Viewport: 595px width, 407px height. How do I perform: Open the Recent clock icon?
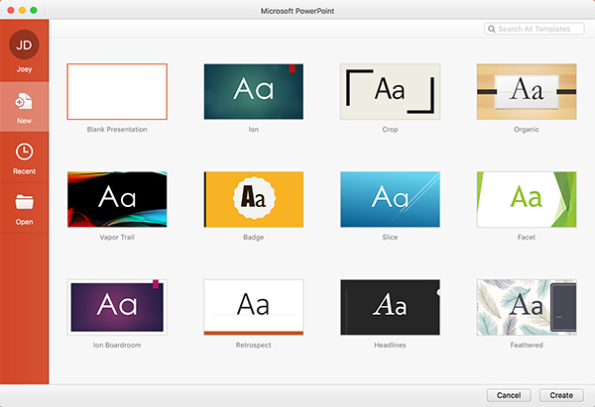click(24, 152)
